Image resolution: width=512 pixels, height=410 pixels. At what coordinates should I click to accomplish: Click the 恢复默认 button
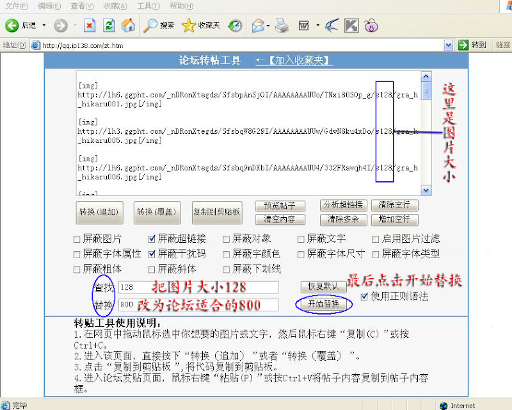coord(324,287)
